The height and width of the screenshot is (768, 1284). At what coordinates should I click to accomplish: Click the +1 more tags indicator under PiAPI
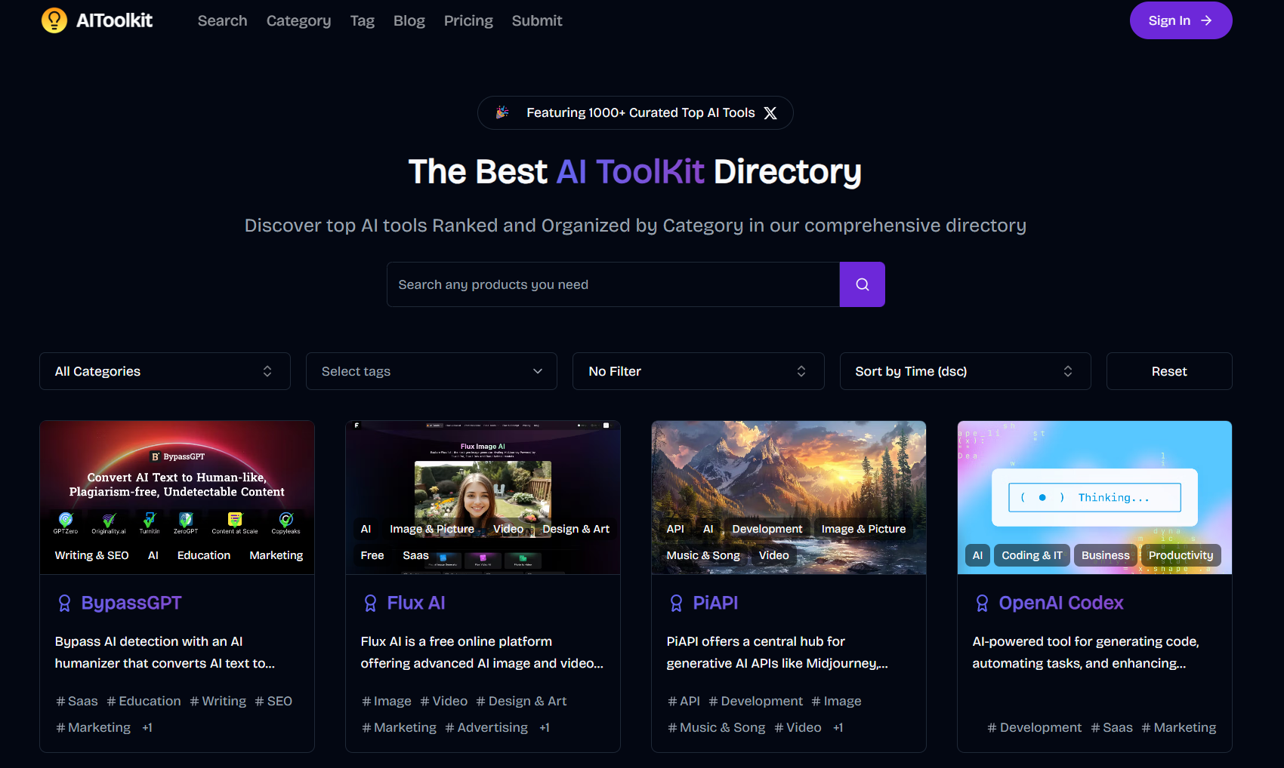click(x=838, y=728)
